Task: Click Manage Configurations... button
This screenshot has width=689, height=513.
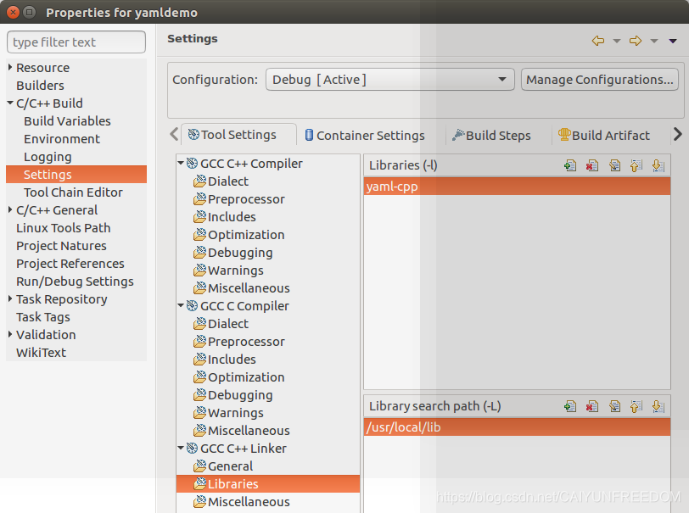Action: coord(600,80)
